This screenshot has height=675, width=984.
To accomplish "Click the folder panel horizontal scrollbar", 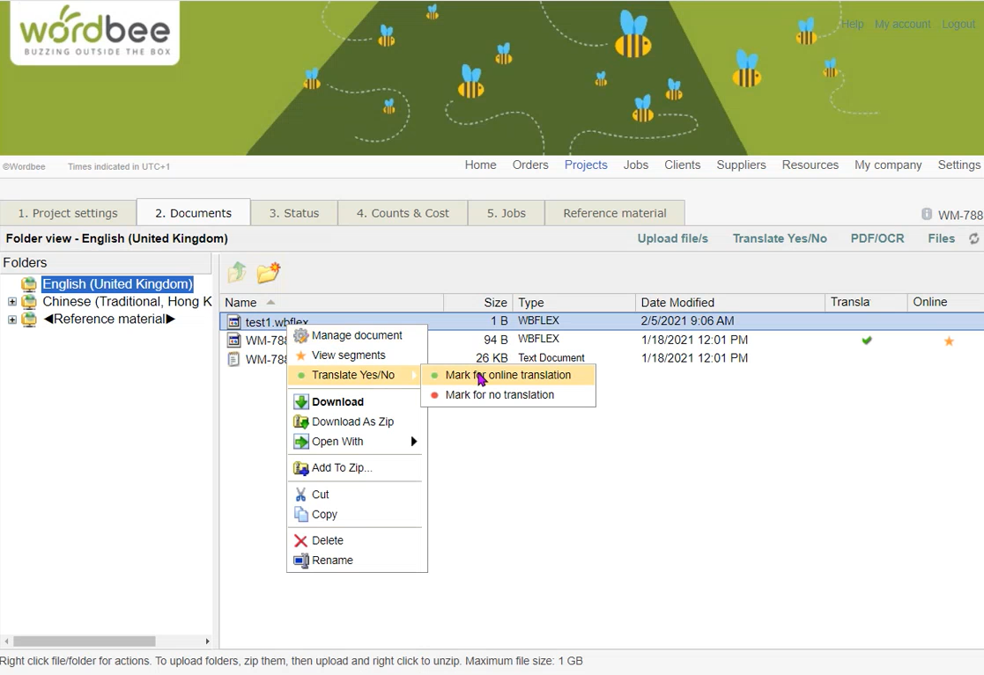I will [x=85, y=642].
